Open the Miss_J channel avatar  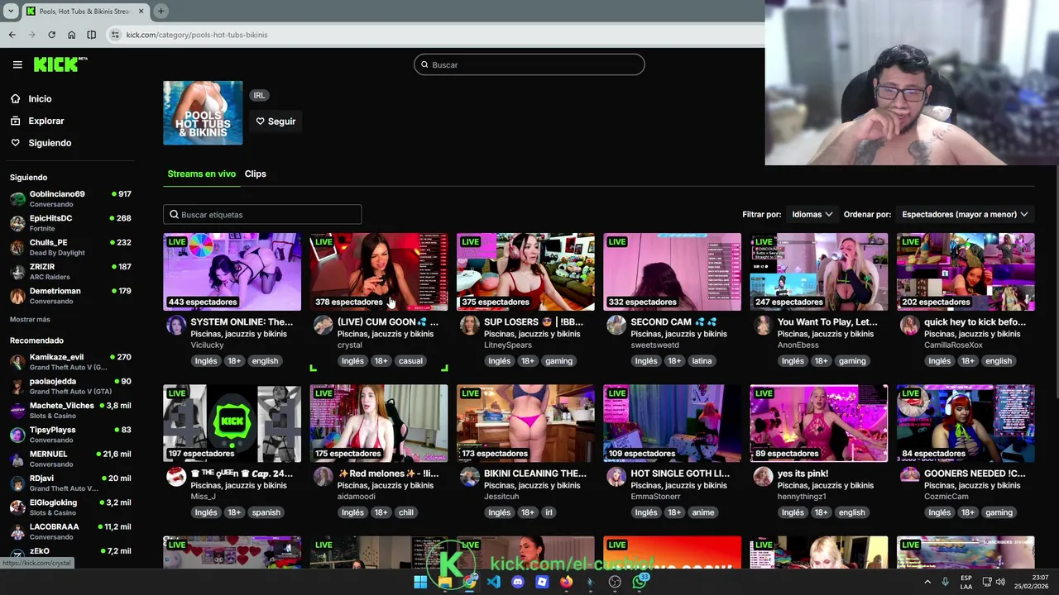[176, 476]
